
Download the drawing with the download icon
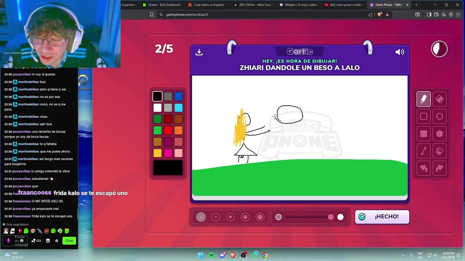(x=199, y=52)
